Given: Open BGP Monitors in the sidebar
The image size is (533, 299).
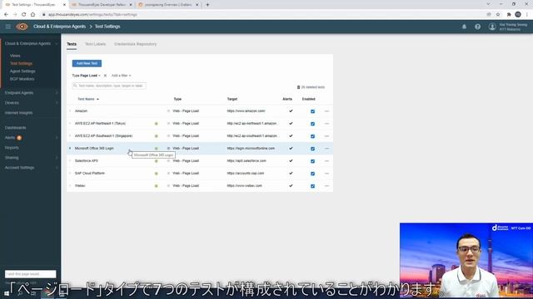Looking at the screenshot, I should 22,79.
